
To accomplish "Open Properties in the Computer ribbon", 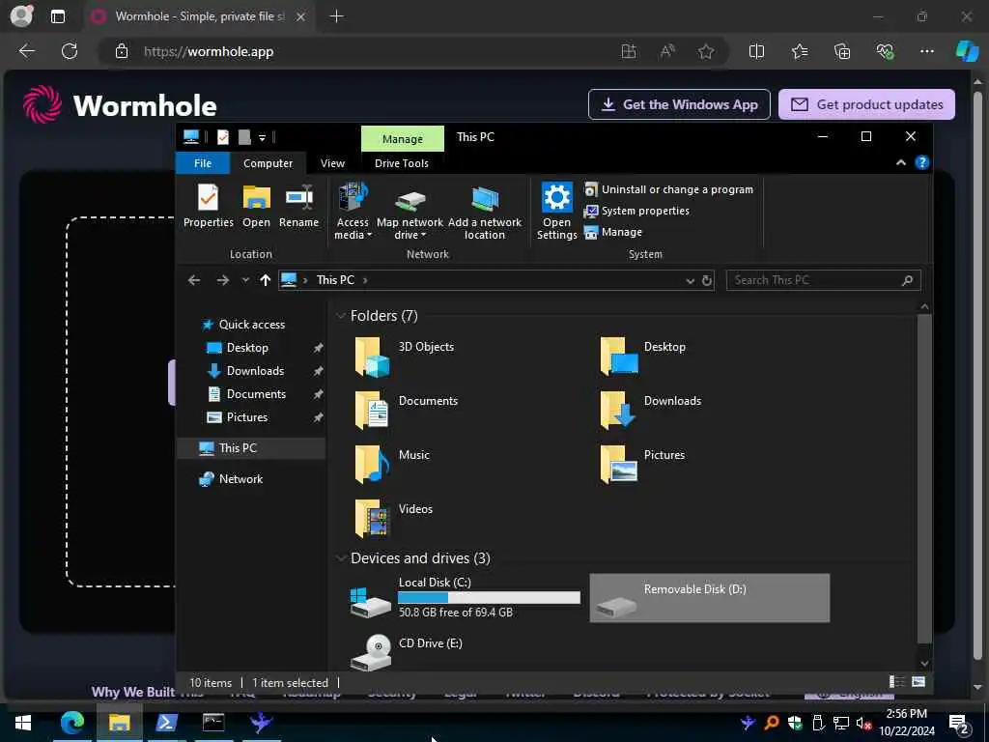I will [209, 206].
